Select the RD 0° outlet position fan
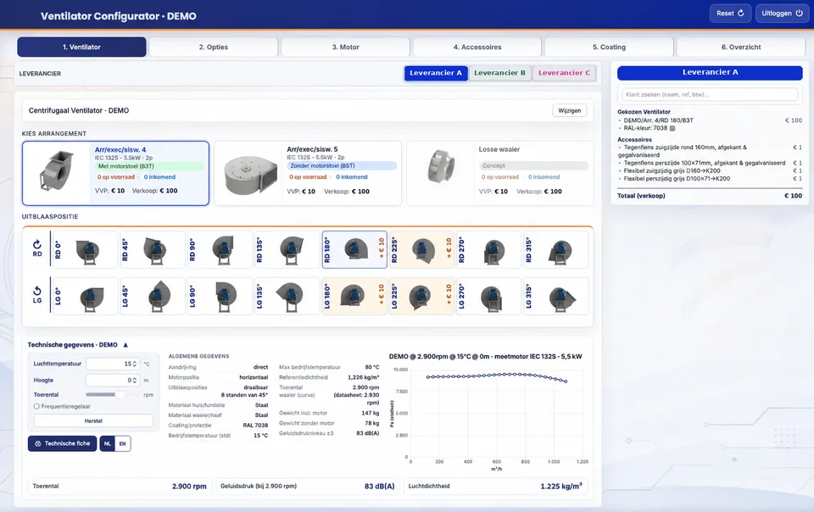The height and width of the screenshot is (512, 814). coord(85,249)
